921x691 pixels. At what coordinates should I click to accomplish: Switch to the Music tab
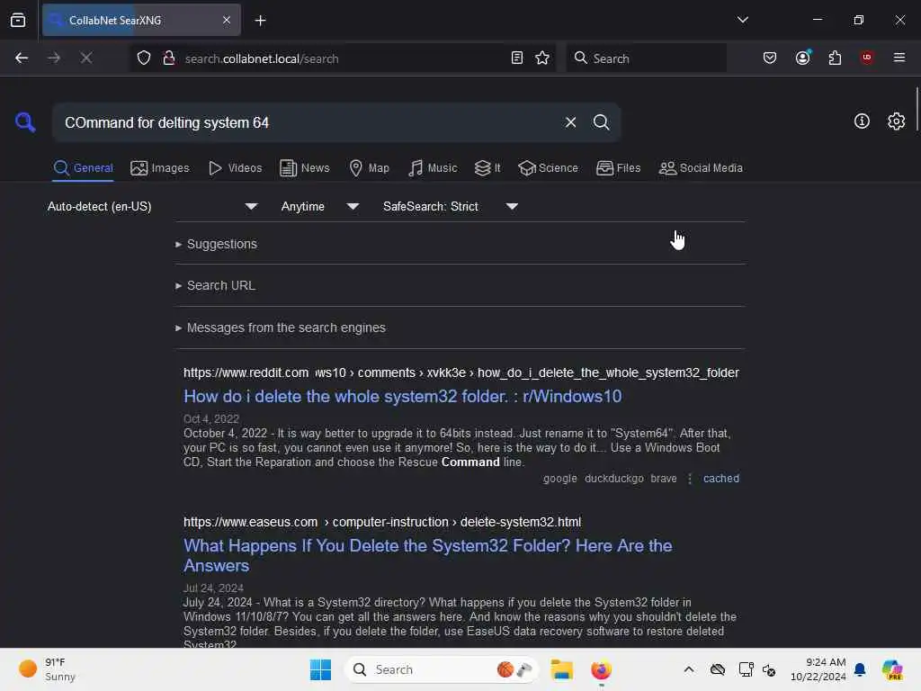click(x=433, y=168)
